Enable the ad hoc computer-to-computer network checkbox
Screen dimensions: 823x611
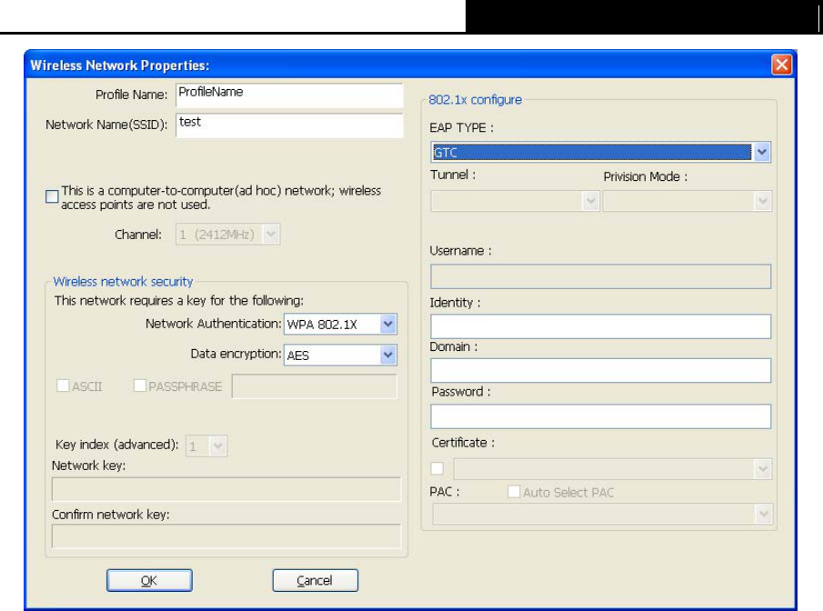point(52,196)
